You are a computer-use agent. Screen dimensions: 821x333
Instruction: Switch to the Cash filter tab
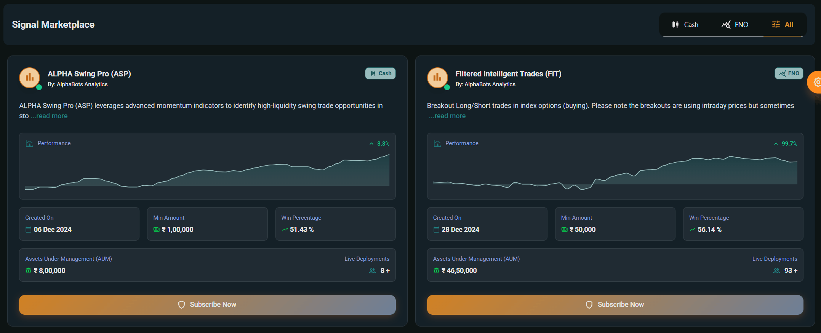(685, 25)
